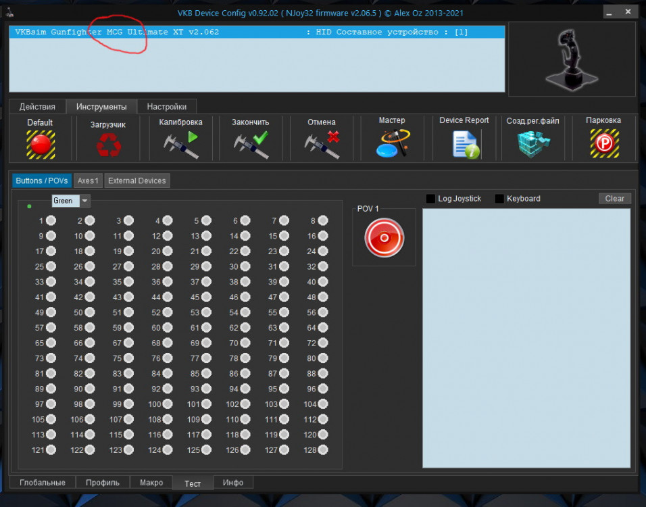Open the External Devices tab
Image resolution: width=646 pixels, height=507 pixels.
(136, 180)
